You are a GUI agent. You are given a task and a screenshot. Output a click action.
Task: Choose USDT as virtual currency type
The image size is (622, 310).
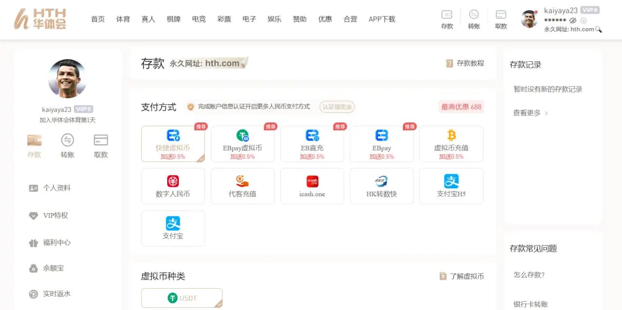(x=182, y=298)
